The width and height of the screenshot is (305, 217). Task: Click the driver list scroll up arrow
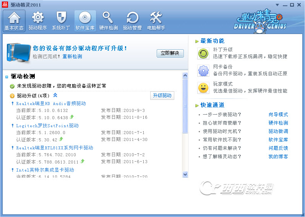coord(185,75)
